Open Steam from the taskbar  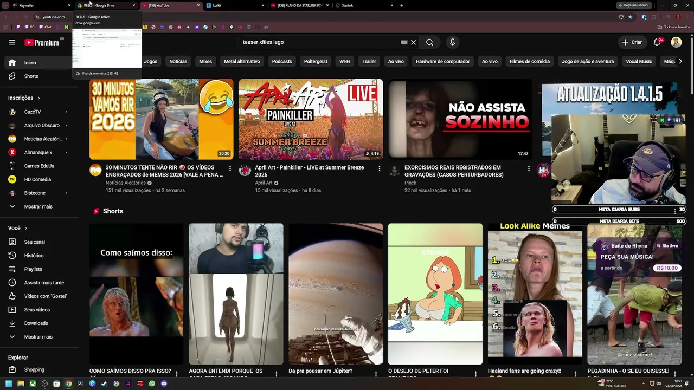[104, 383]
